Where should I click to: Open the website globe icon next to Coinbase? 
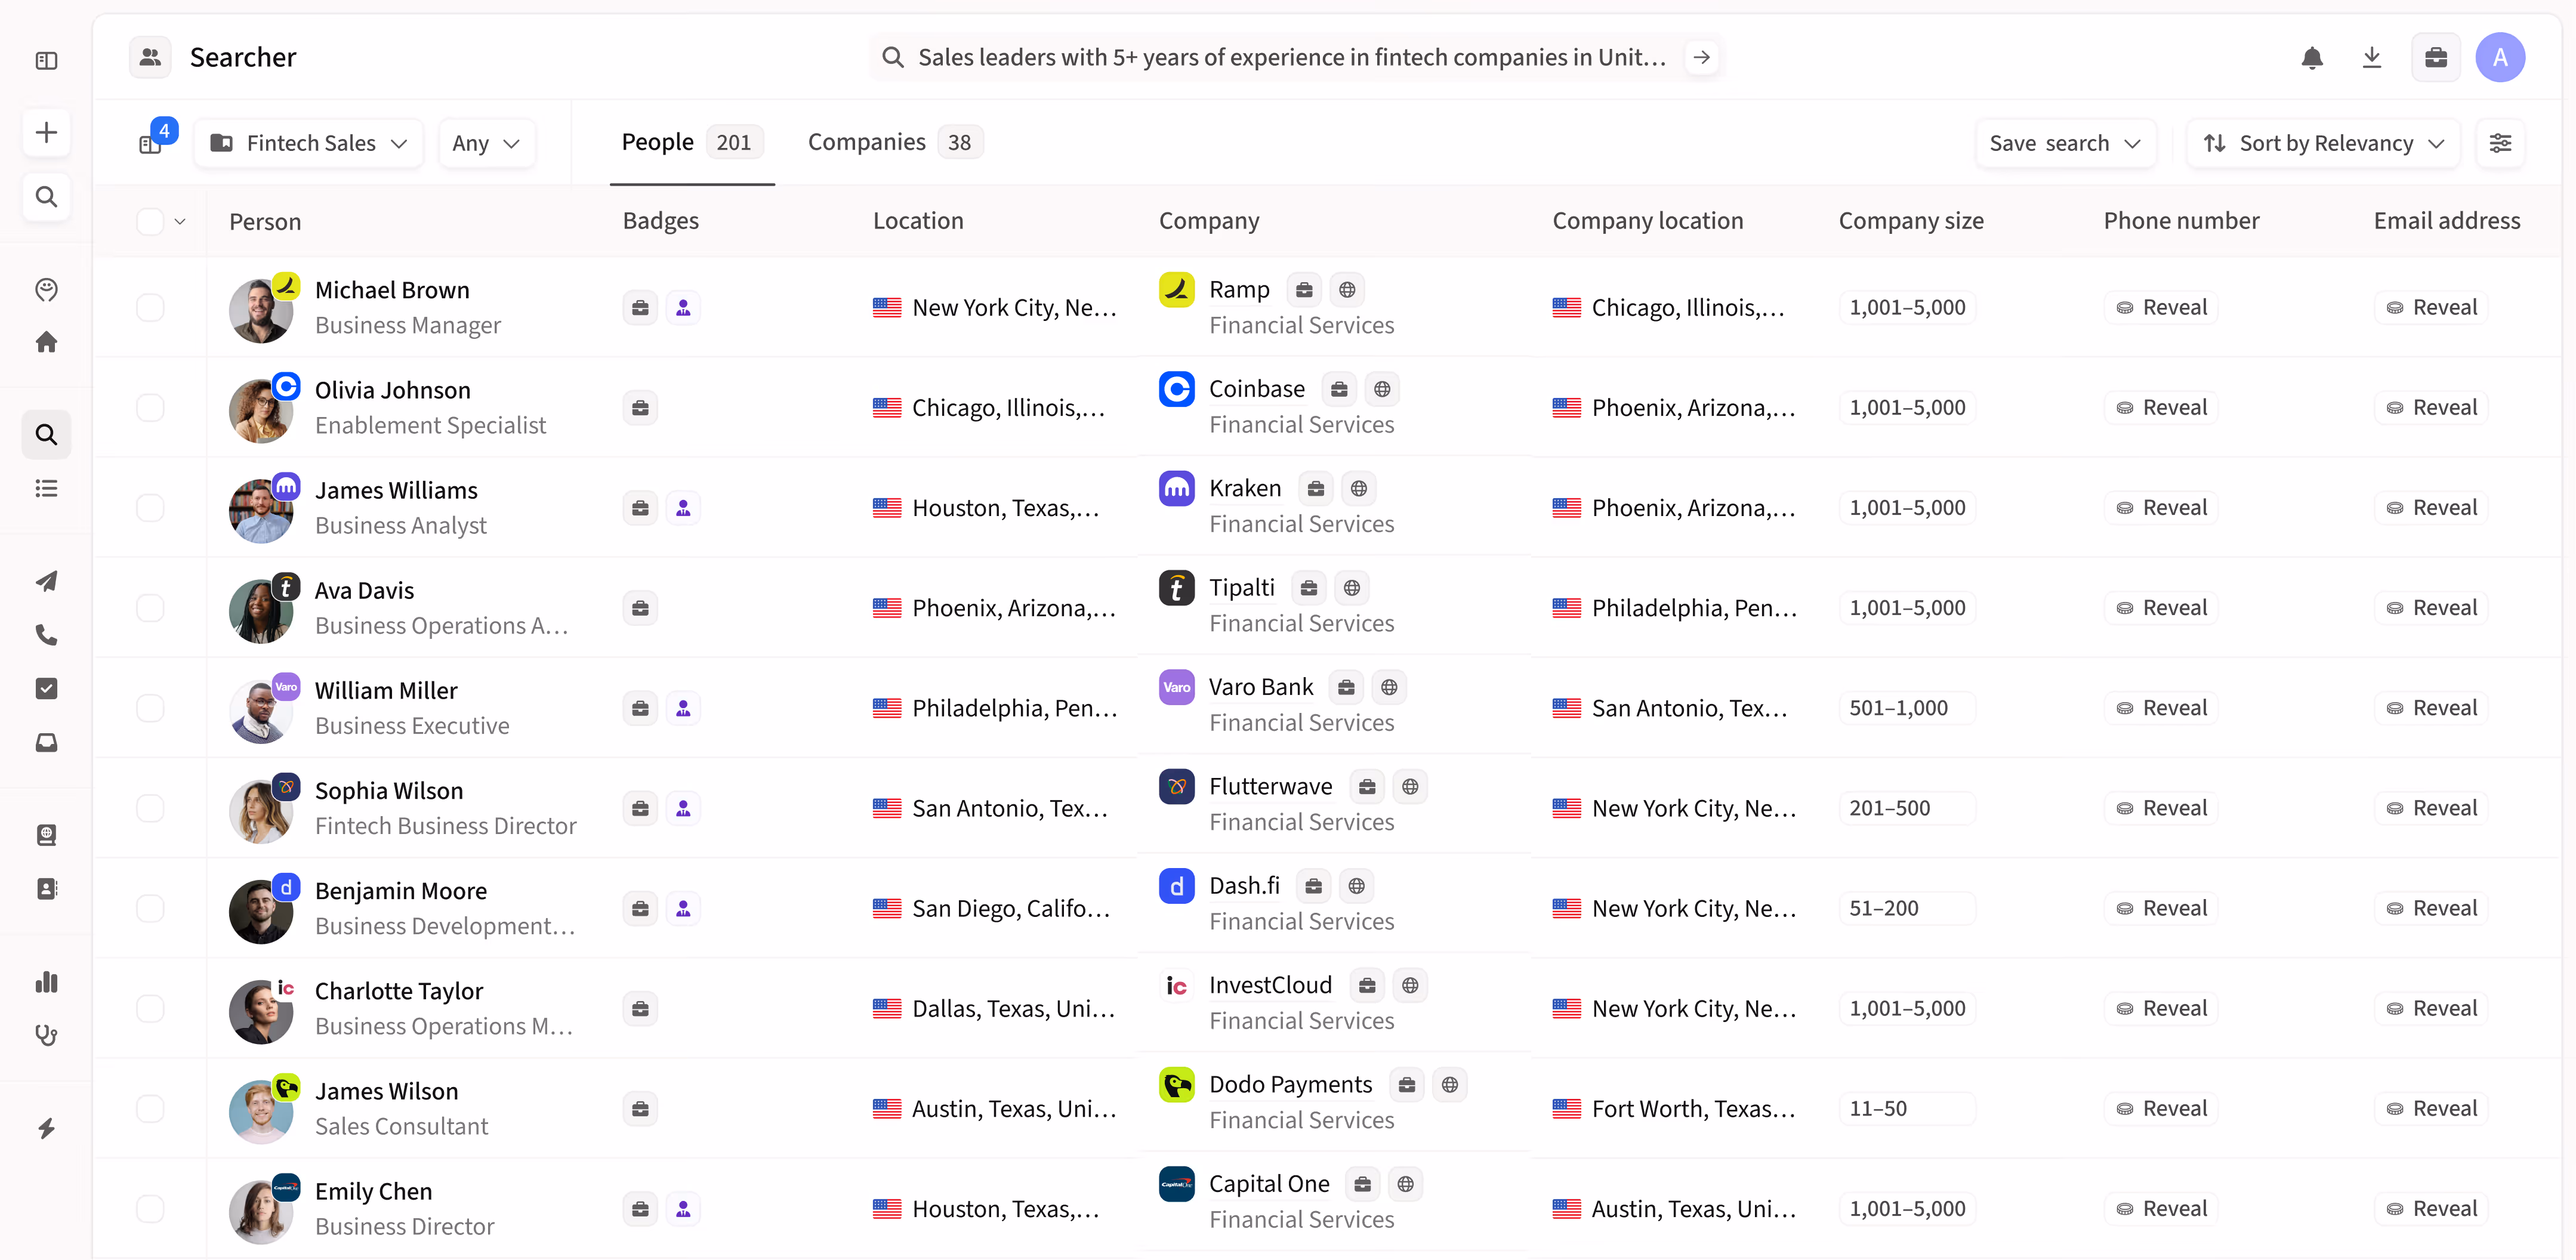pos(1381,389)
